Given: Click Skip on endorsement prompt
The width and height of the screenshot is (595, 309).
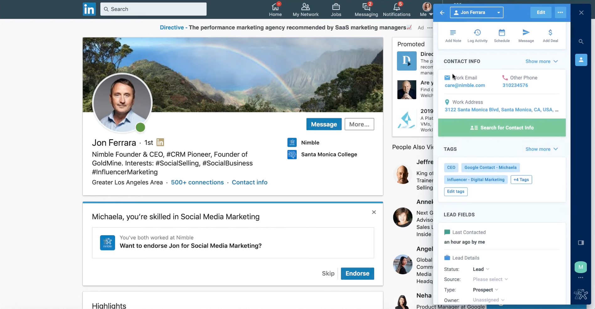Looking at the screenshot, I should (328, 274).
